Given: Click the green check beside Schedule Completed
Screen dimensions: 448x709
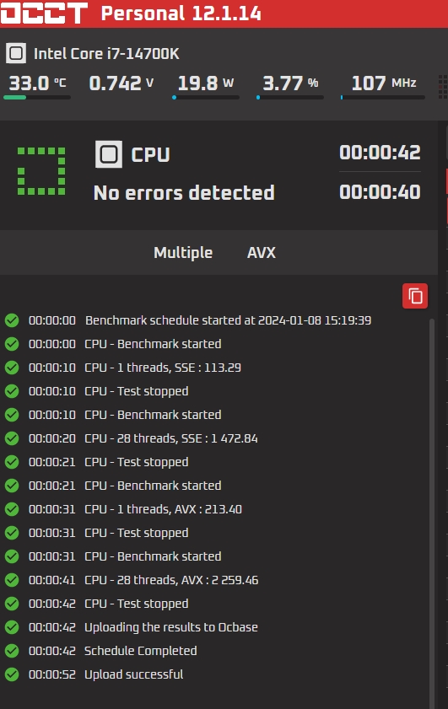Looking at the screenshot, I should point(12,651).
